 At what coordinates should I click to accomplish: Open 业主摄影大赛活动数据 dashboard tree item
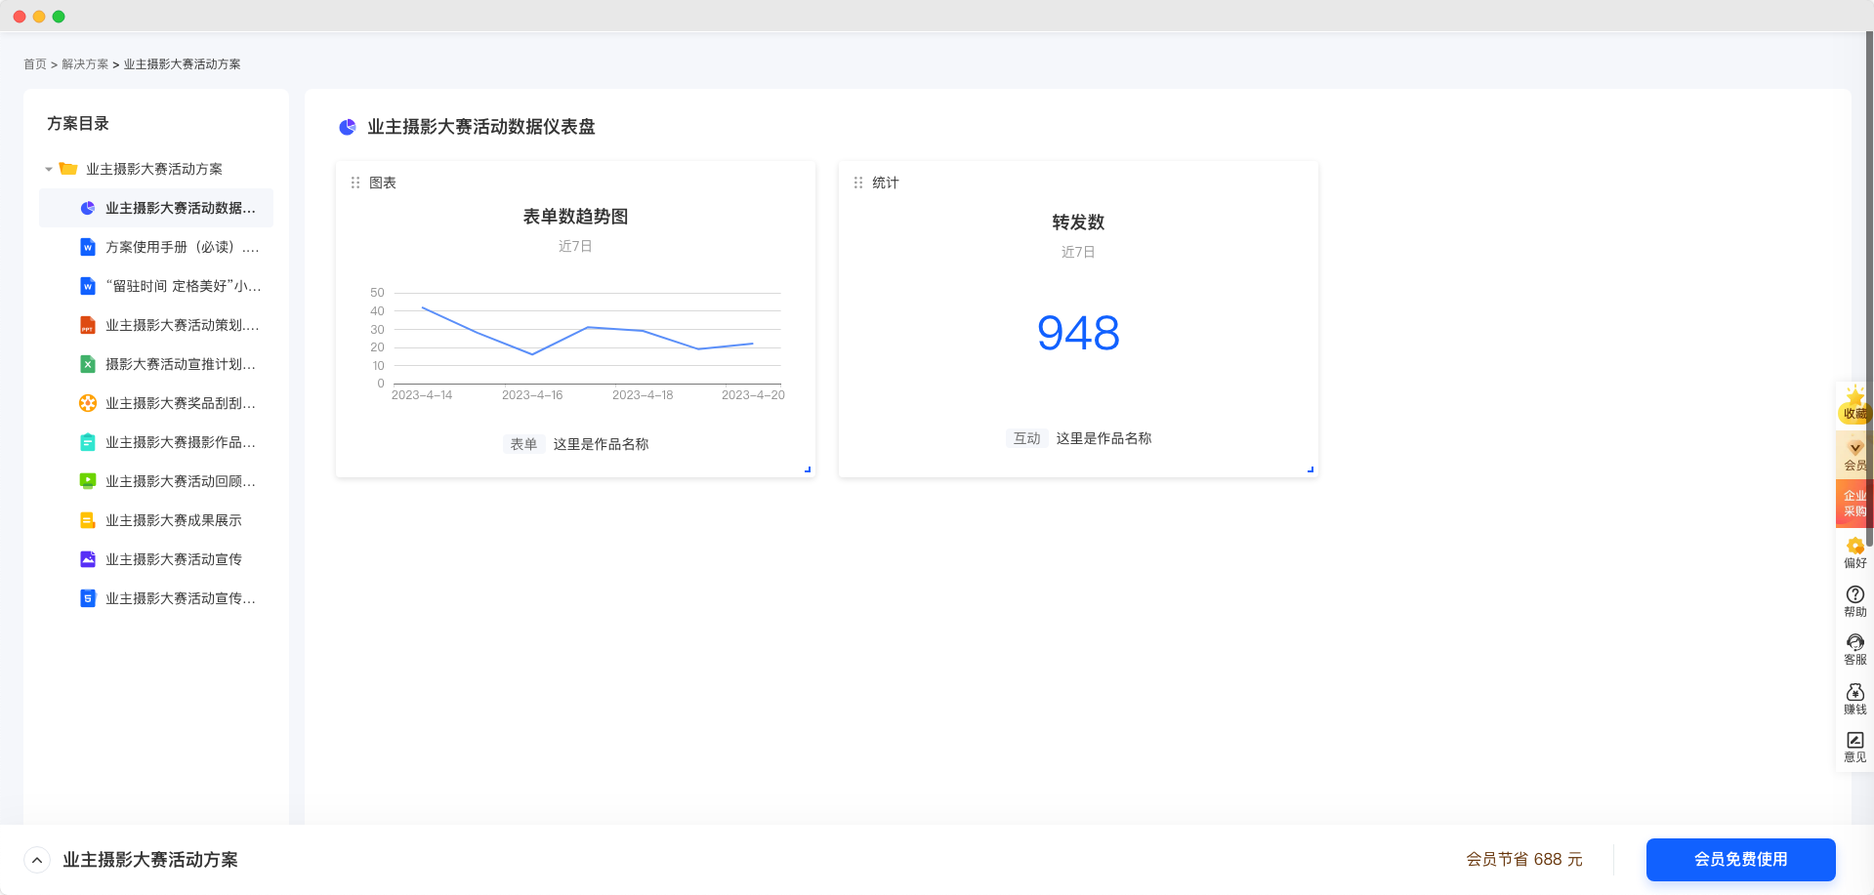[156, 208]
